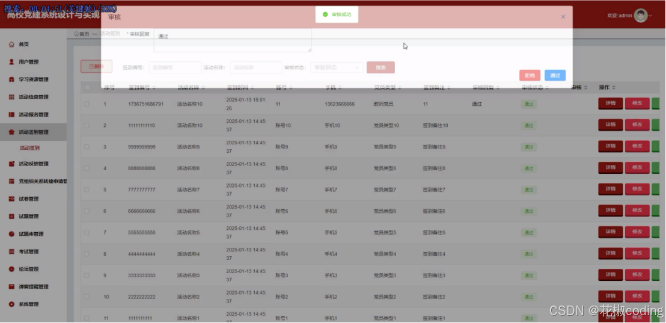Collapse the 活动签到管理 sidebar section
The height and width of the screenshot is (323, 666).
33,132
